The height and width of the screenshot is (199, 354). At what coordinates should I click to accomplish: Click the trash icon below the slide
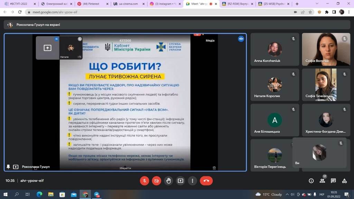tap(214, 168)
